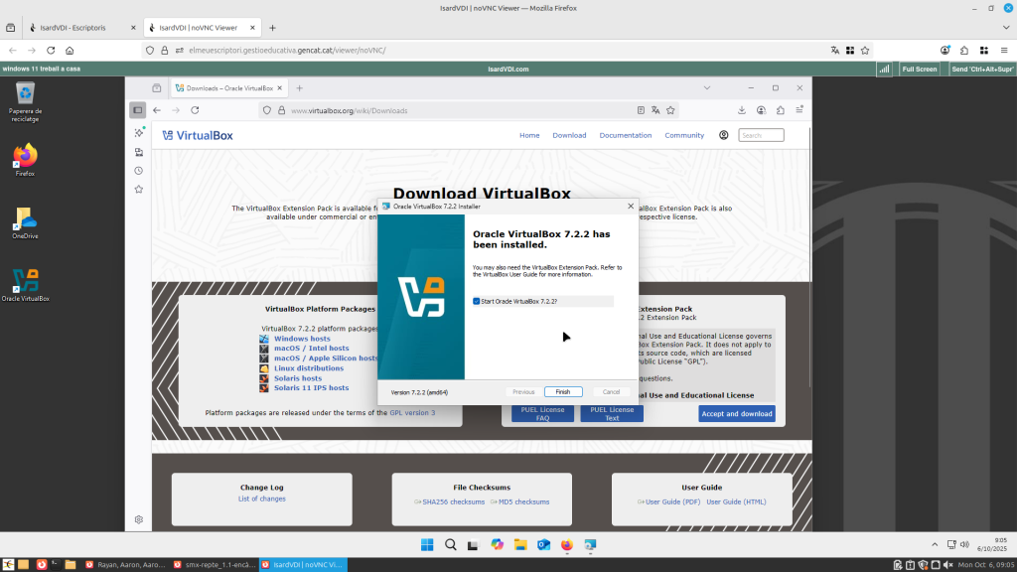The height and width of the screenshot is (572, 1017).
Task: Expand the Windows system tray hidden icons
Action: [937, 544]
